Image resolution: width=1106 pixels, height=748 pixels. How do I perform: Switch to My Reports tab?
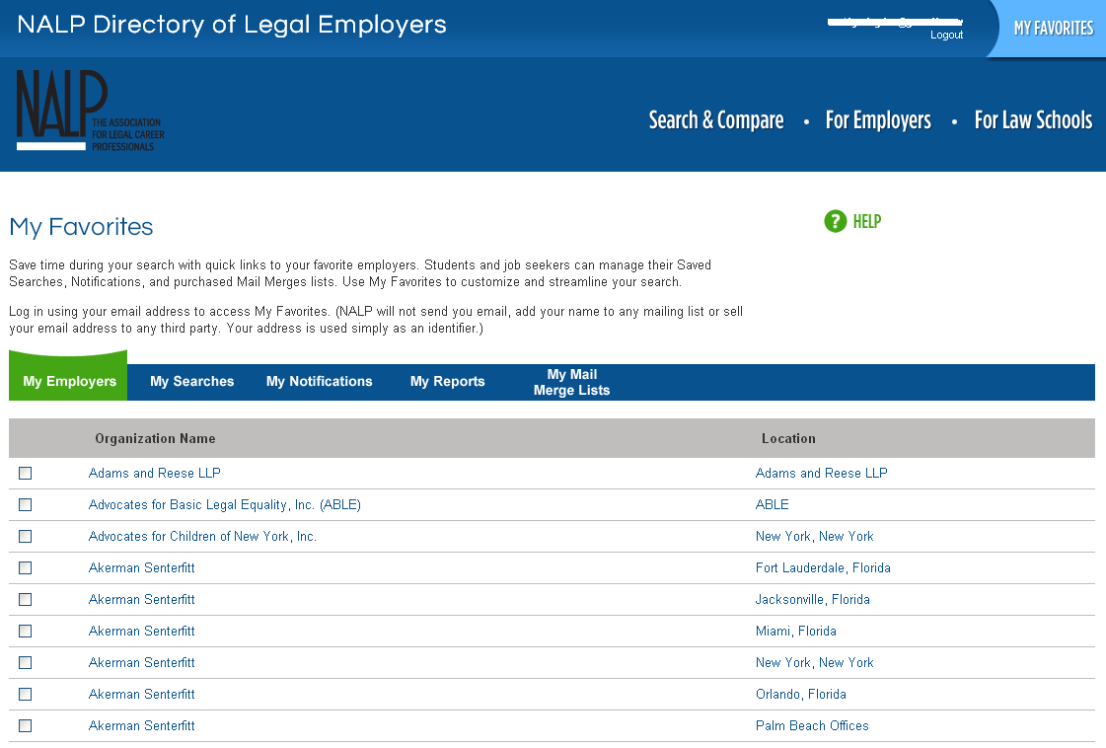(447, 381)
